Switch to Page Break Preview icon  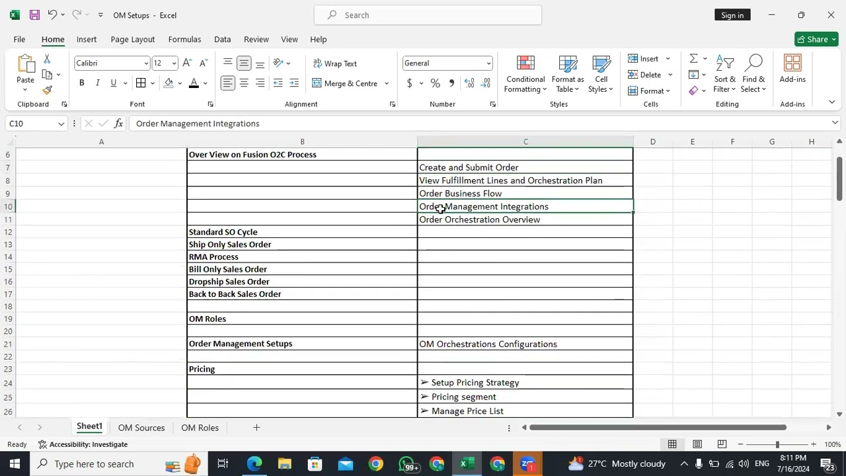(x=722, y=444)
